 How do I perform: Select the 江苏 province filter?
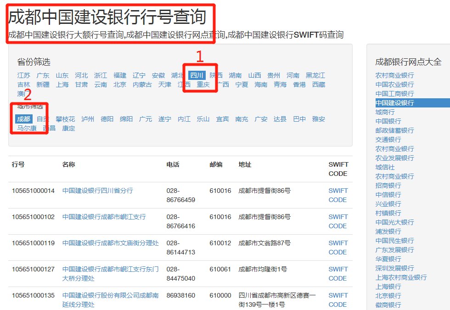[23, 75]
